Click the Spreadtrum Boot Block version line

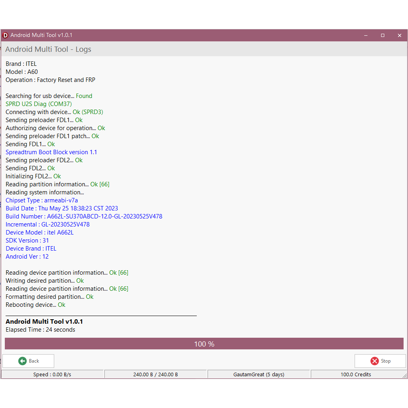(x=51, y=152)
